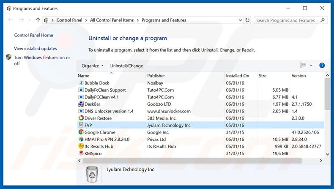Image resolution: width=334 pixels, height=189 pixels.
Task: Click version 47.0.2526.106 cell
Action: [x=305, y=132]
